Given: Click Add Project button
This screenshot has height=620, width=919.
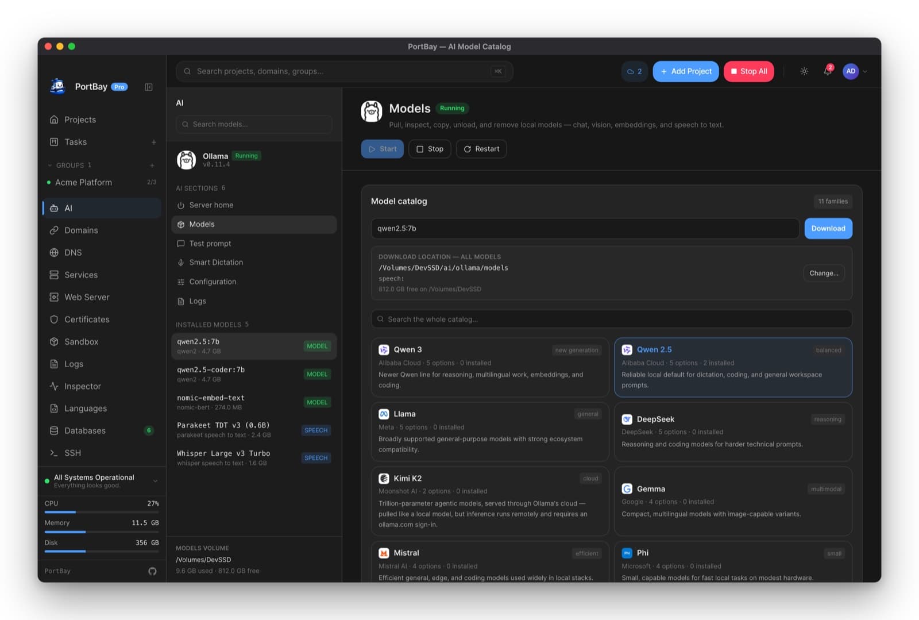Looking at the screenshot, I should click(686, 71).
